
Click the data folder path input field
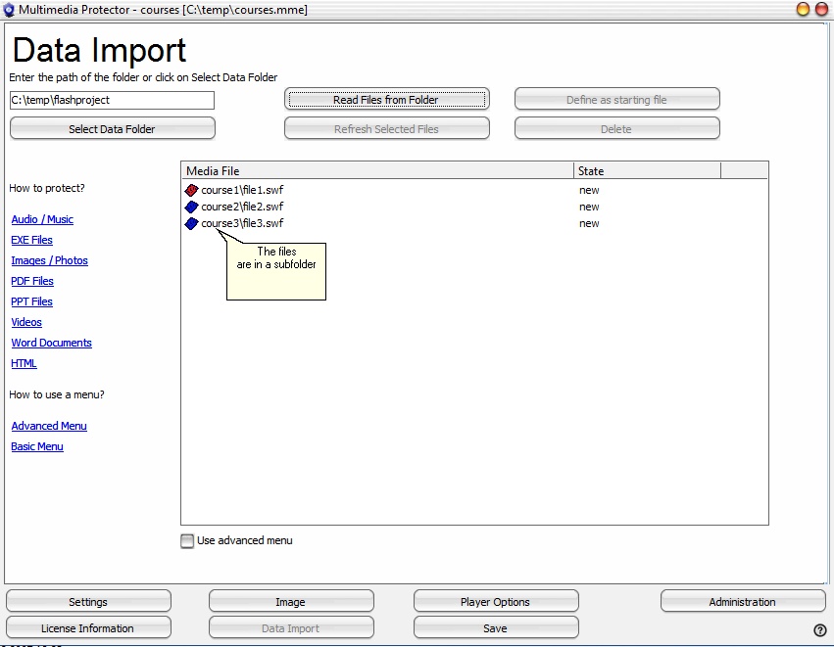[x=112, y=100]
